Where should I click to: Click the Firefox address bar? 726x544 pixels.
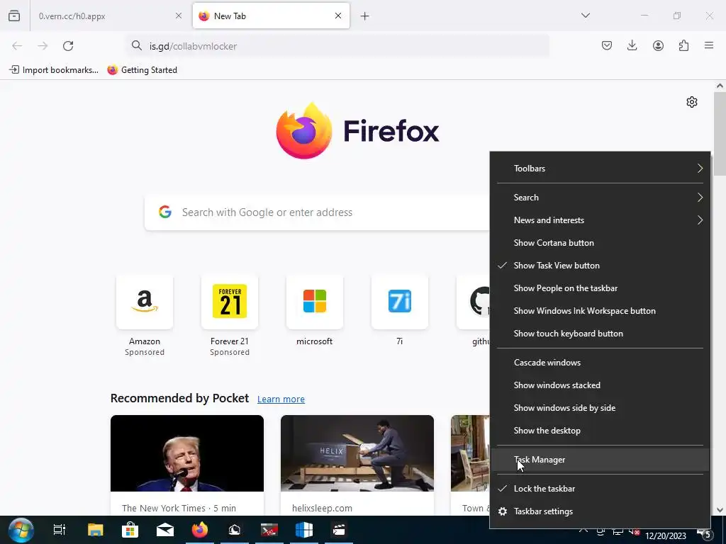[x=338, y=46]
